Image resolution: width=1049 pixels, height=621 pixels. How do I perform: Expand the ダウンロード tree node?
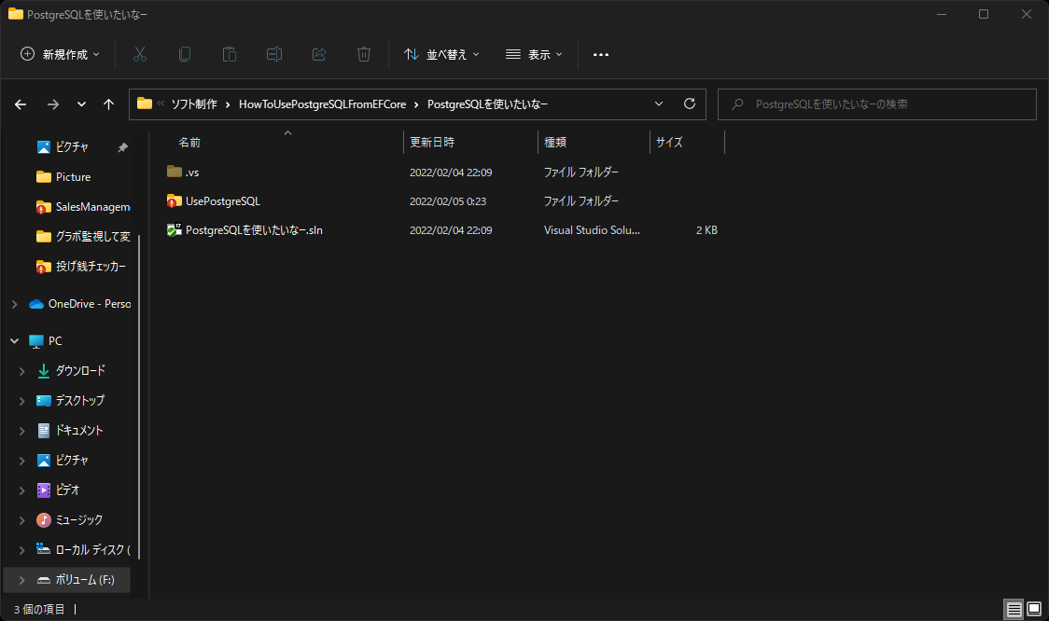(x=22, y=371)
